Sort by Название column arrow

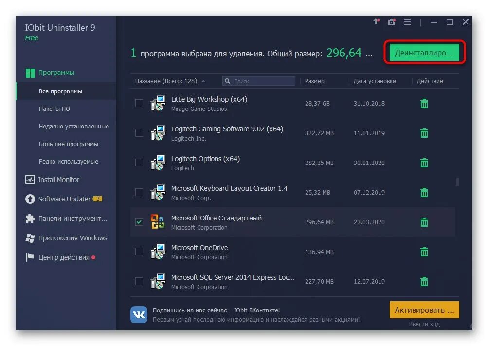click(203, 81)
